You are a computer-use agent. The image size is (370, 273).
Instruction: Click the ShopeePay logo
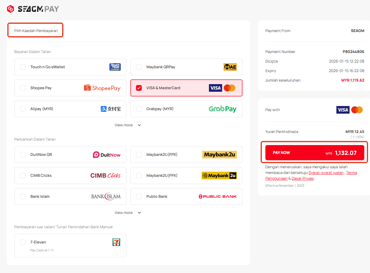click(x=102, y=88)
